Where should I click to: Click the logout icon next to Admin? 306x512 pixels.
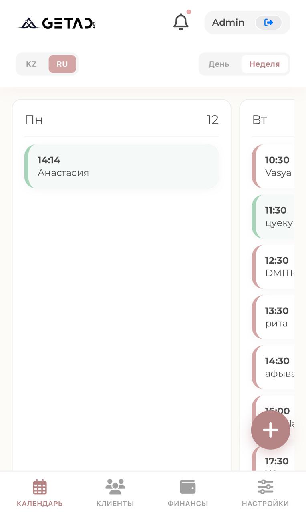point(268,22)
